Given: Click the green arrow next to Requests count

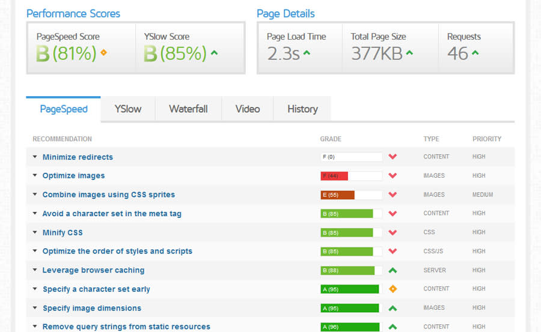Looking at the screenshot, I should [x=475, y=53].
